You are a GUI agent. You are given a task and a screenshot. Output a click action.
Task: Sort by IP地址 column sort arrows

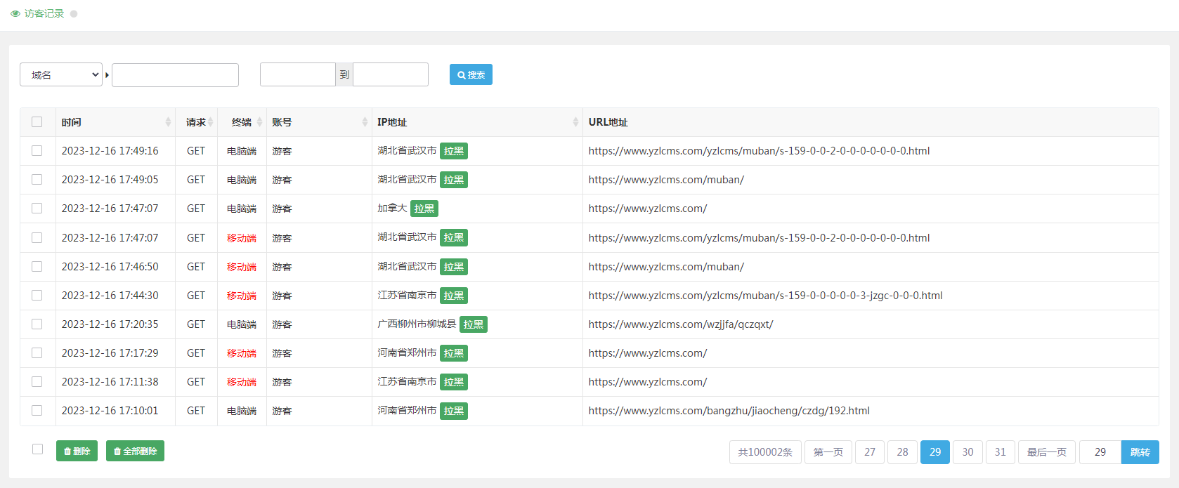(575, 122)
